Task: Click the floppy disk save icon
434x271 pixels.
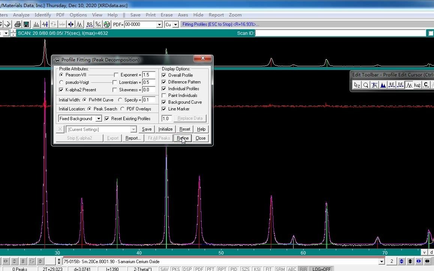Action: 26,24
